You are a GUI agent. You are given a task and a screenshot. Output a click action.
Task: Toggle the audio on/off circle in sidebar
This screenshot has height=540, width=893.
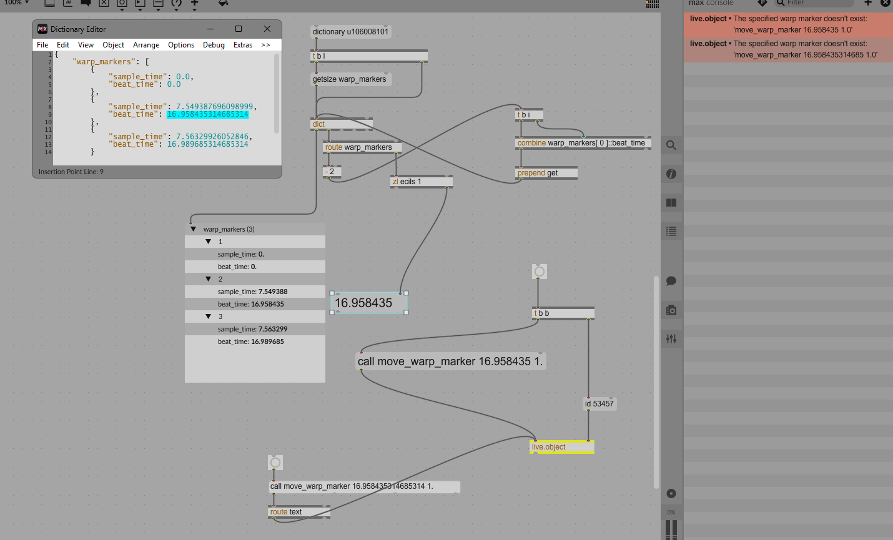click(671, 493)
